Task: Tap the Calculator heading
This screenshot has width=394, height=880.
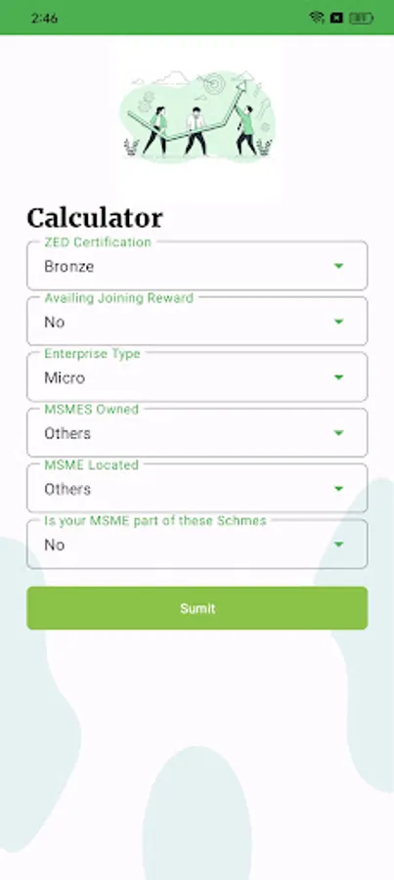Action: click(x=95, y=218)
